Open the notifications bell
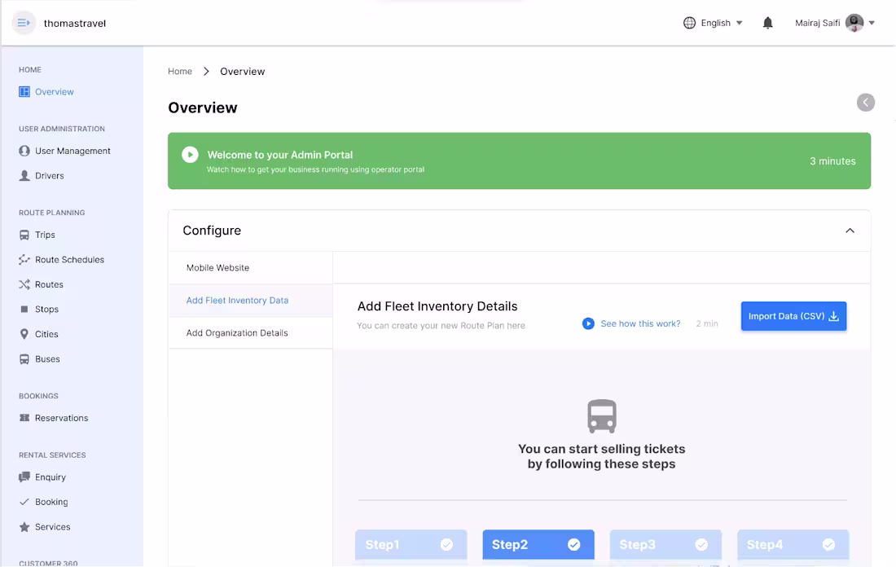Viewport: 896px width, 567px height. (x=767, y=23)
